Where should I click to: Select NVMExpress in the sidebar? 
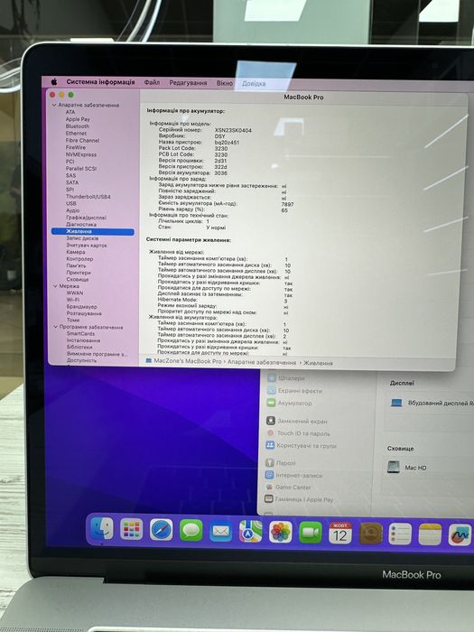[x=81, y=154]
